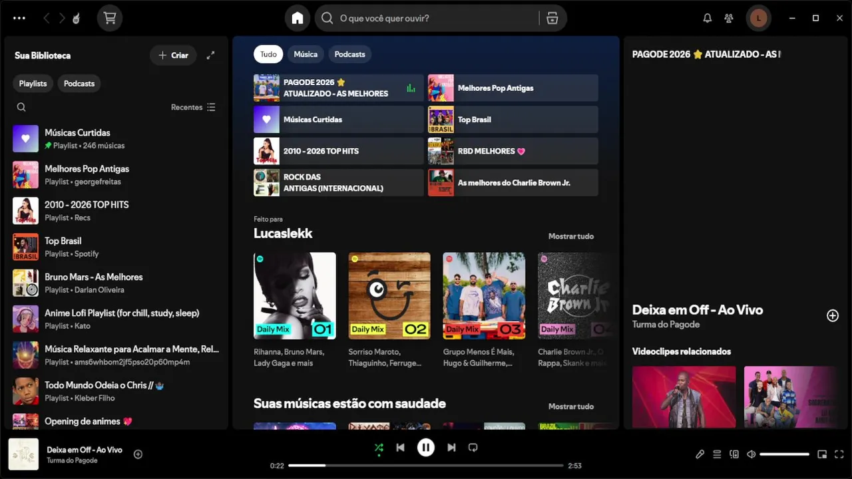
Task: Filter library by Playlists chip
Action: 33,83
